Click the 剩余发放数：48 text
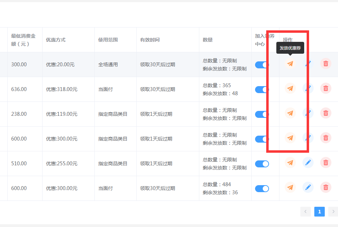Viewport: 338px width, 227px height. pos(220,93)
